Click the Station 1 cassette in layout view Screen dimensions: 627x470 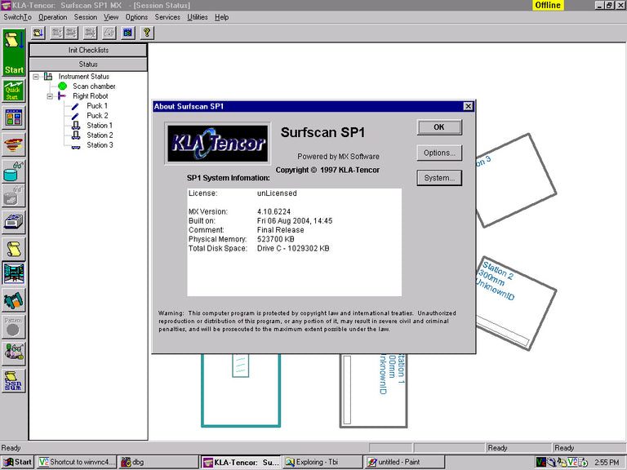(x=373, y=391)
